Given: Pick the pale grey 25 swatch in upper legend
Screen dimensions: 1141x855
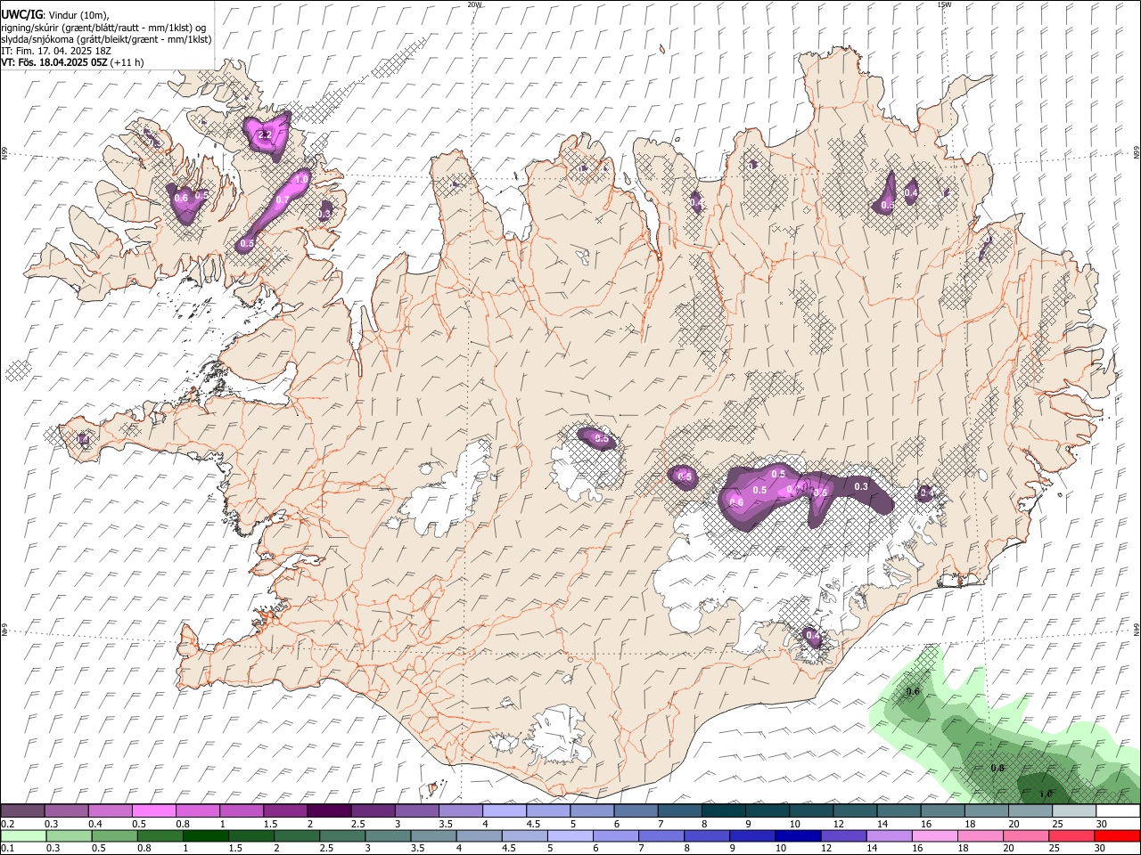Looking at the screenshot, I should 1074,811.
